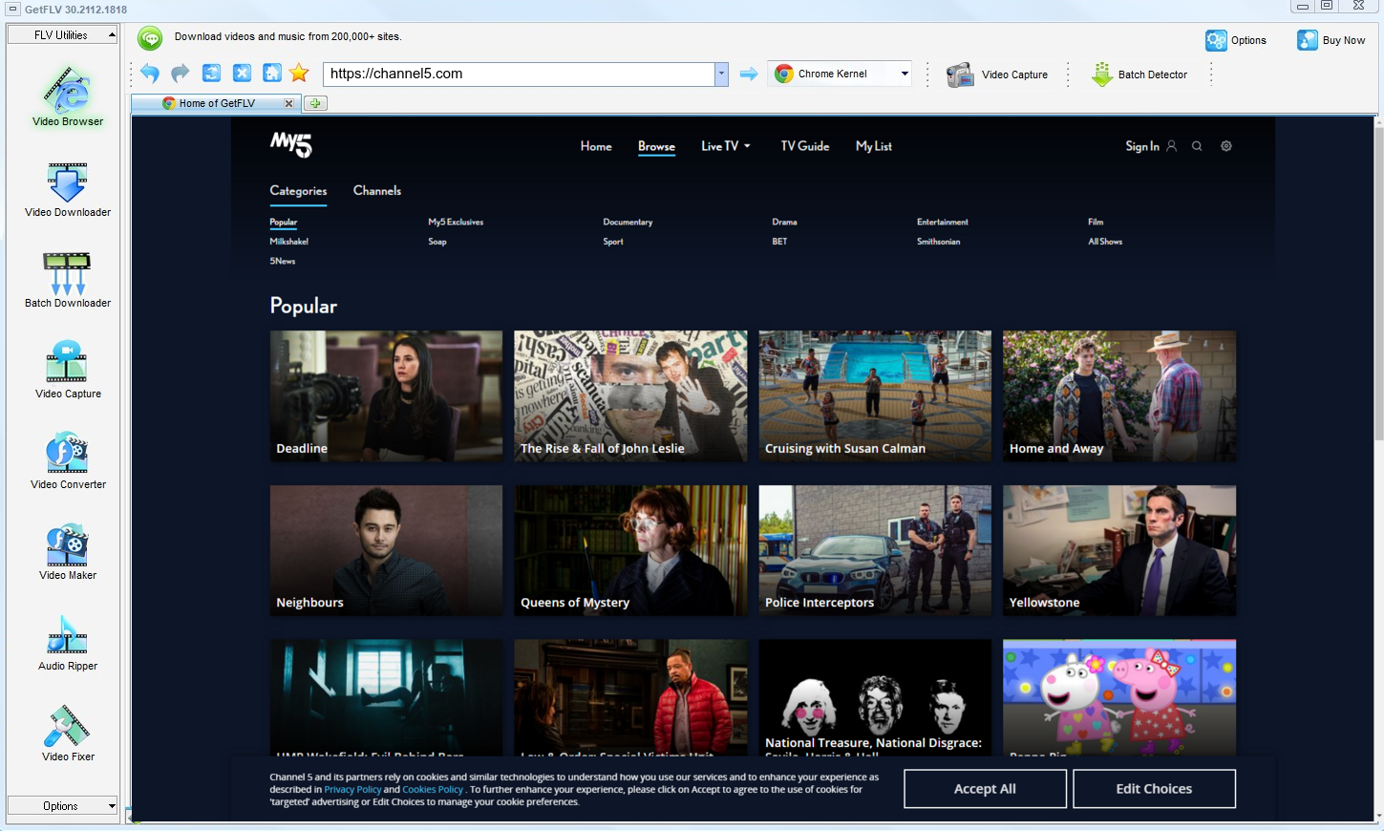Viewport: 1384px width, 831px height.
Task: Stop loading the page
Action: click(243, 74)
